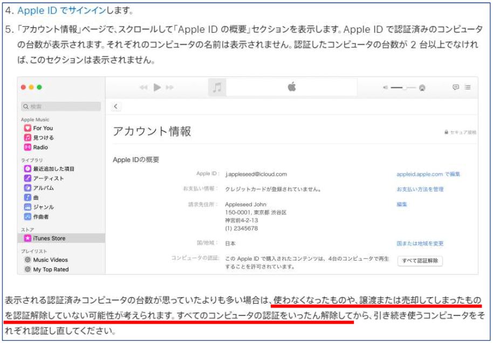Click クレジットカードが登録されていません text
The image size is (493, 343).
pos(273,189)
